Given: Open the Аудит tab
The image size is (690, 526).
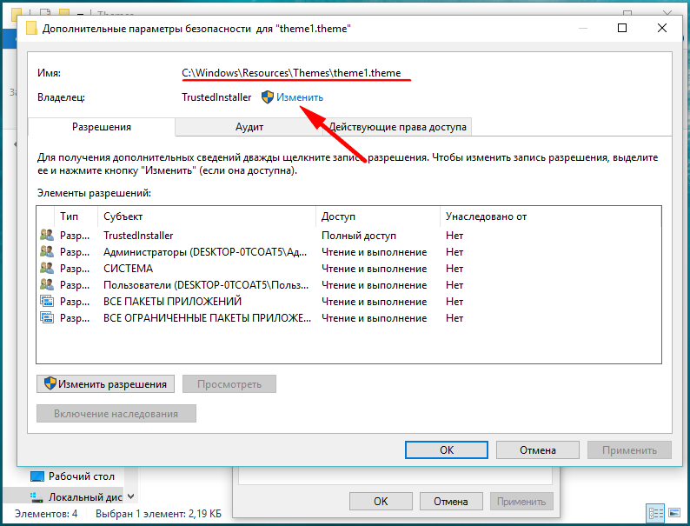Looking at the screenshot, I should 249,127.
